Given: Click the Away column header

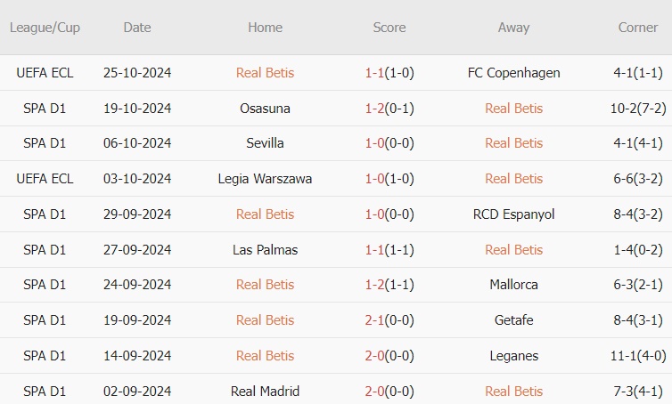Looking at the screenshot, I should (513, 28).
